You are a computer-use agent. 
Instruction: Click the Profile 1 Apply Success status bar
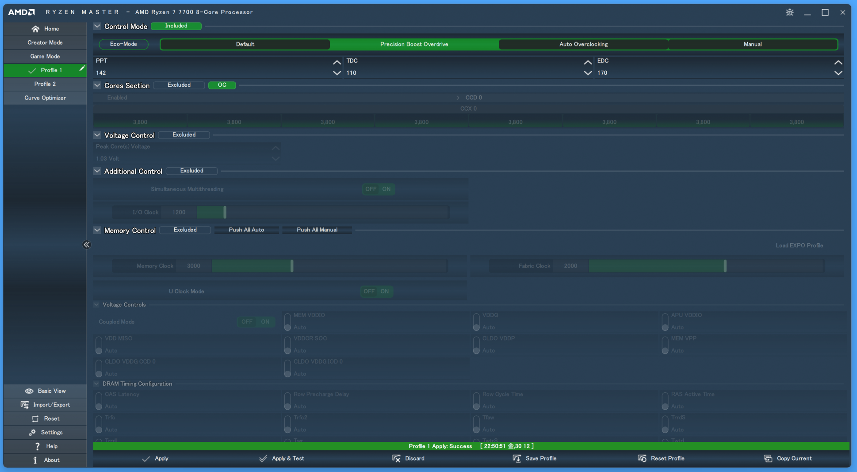click(x=471, y=446)
